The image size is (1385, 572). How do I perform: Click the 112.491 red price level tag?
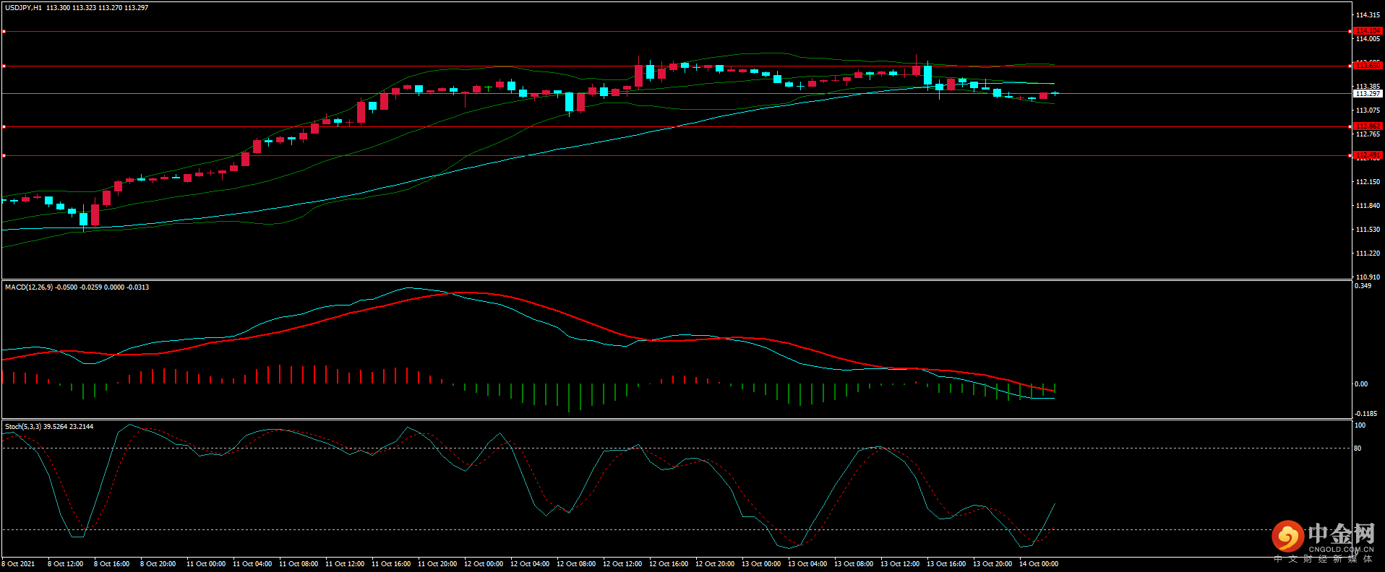1367,155
